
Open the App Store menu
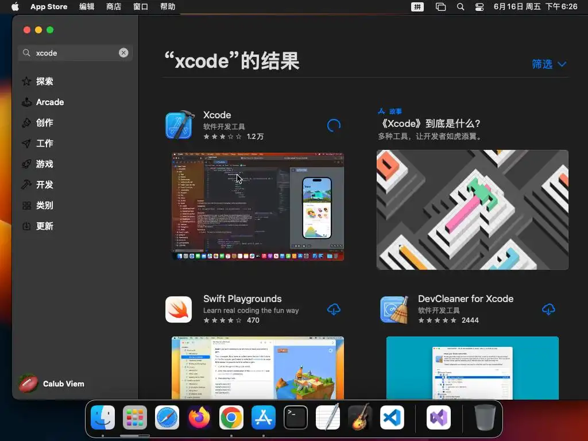click(x=49, y=6)
